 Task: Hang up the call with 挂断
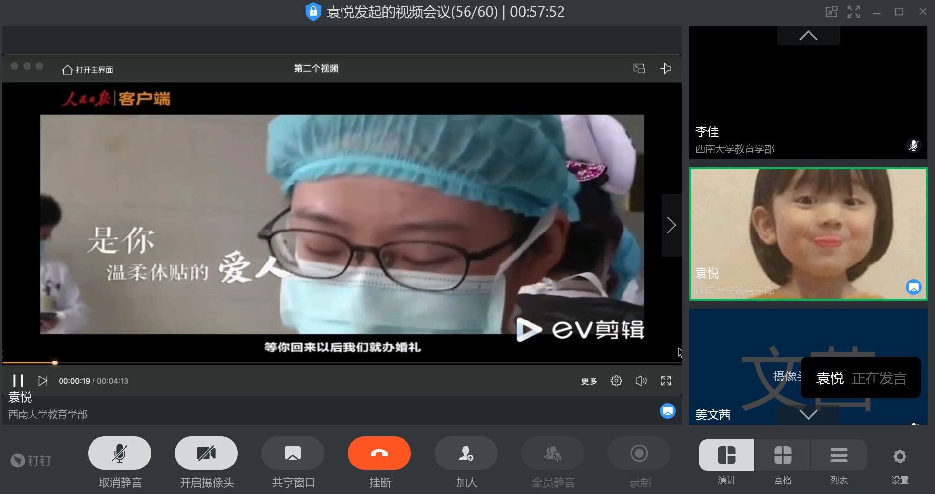[379, 453]
